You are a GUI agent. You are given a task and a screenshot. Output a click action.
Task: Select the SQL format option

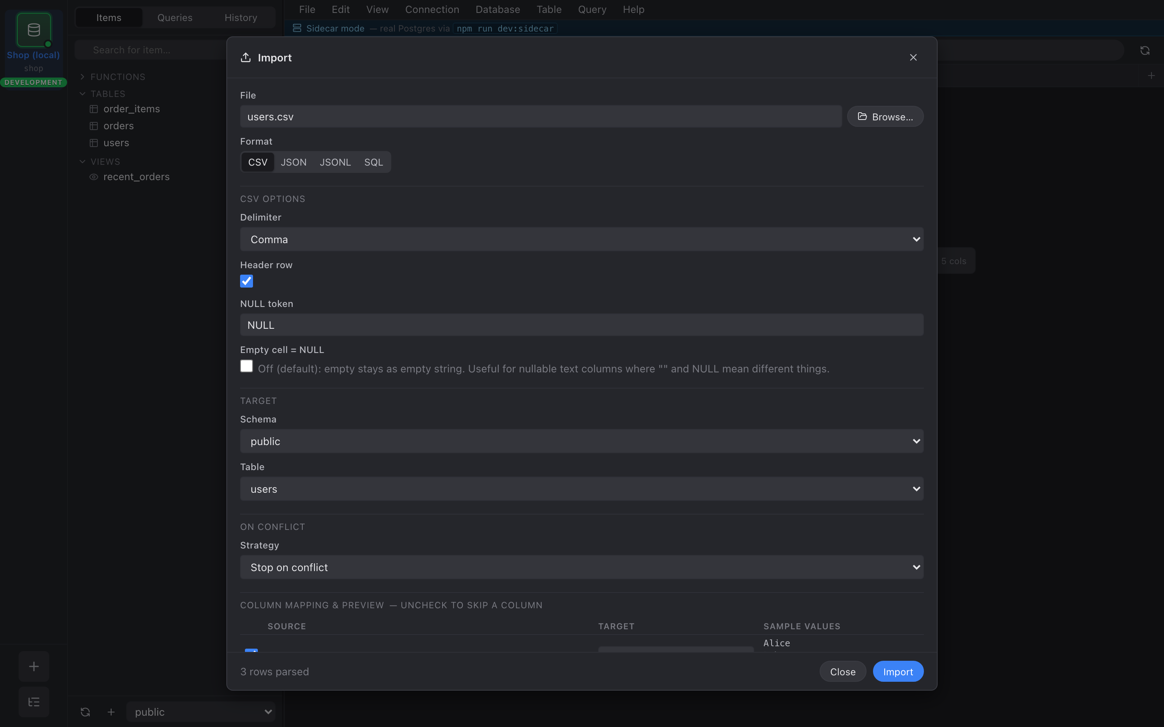pyautogui.click(x=374, y=162)
